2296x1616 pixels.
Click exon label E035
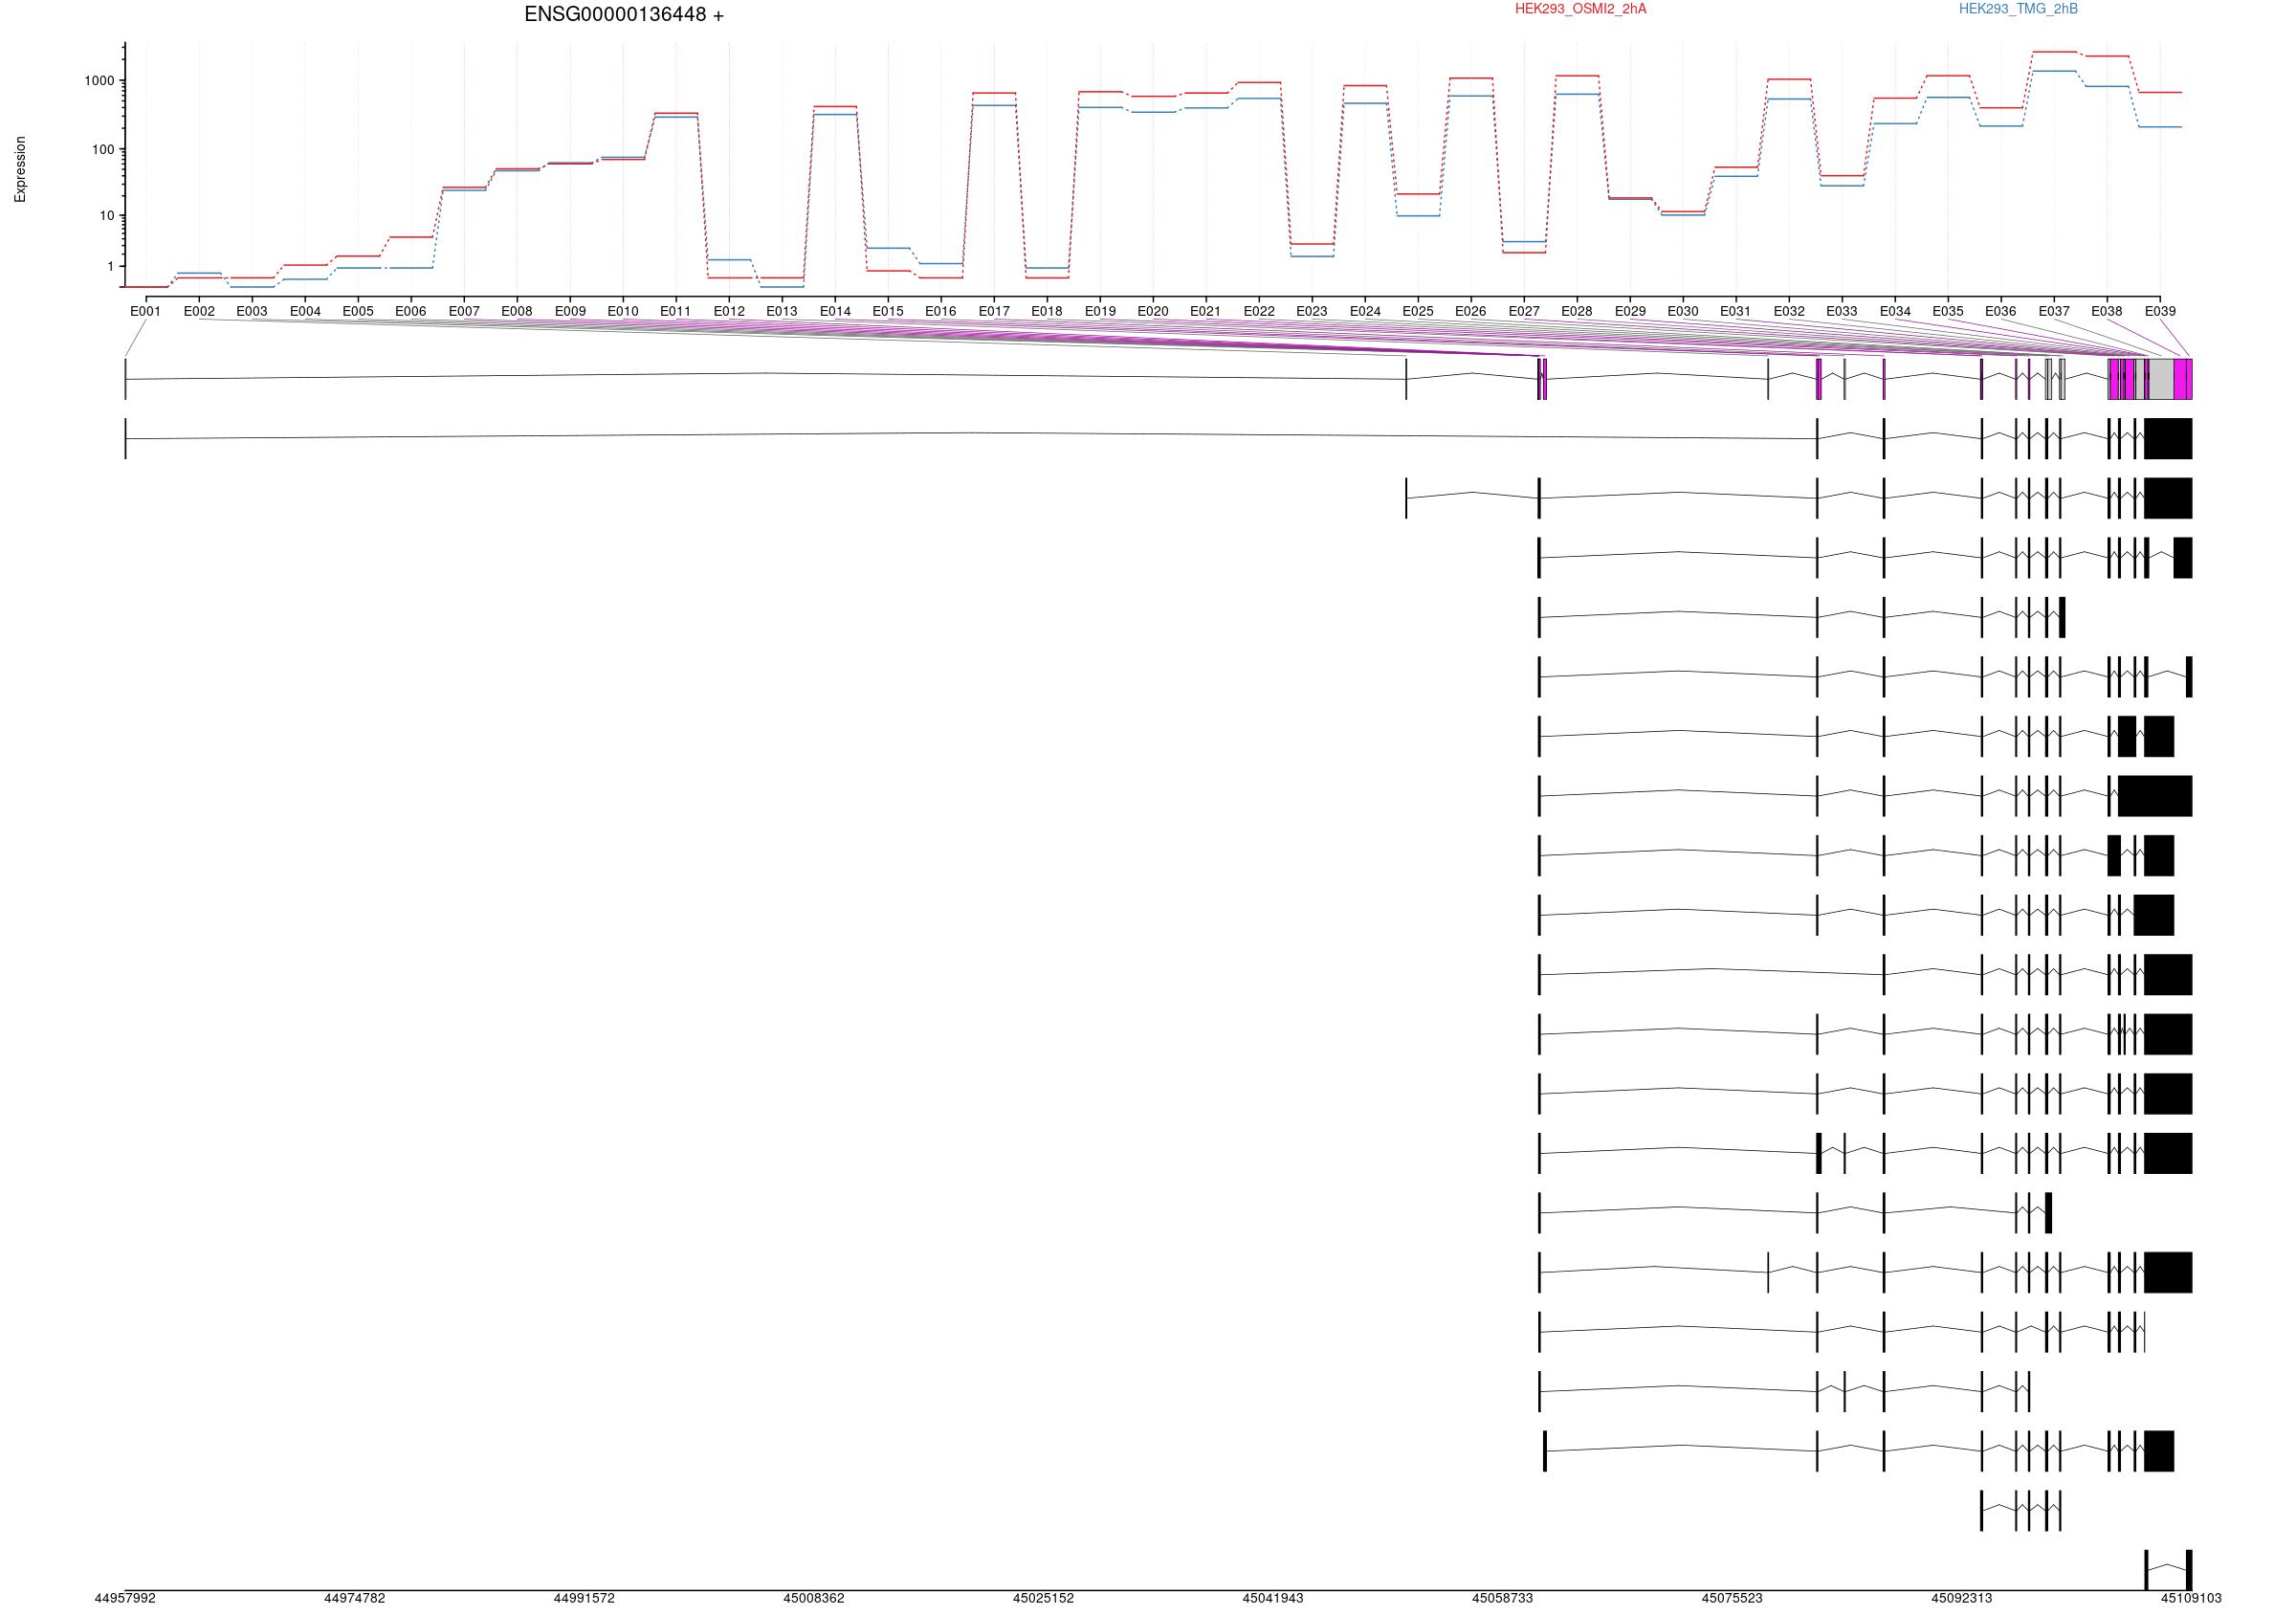tap(1948, 311)
